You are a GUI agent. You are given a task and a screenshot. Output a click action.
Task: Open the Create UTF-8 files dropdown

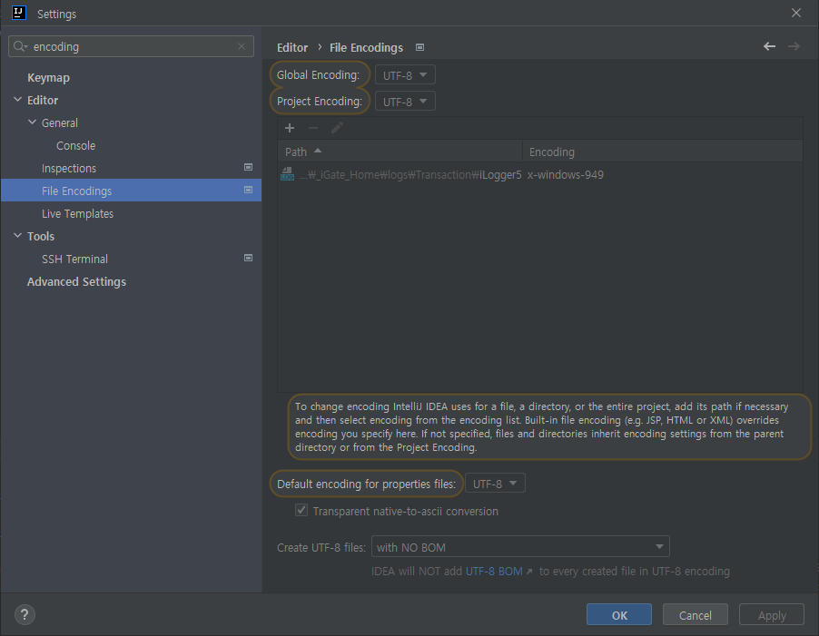(x=520, y=547)
